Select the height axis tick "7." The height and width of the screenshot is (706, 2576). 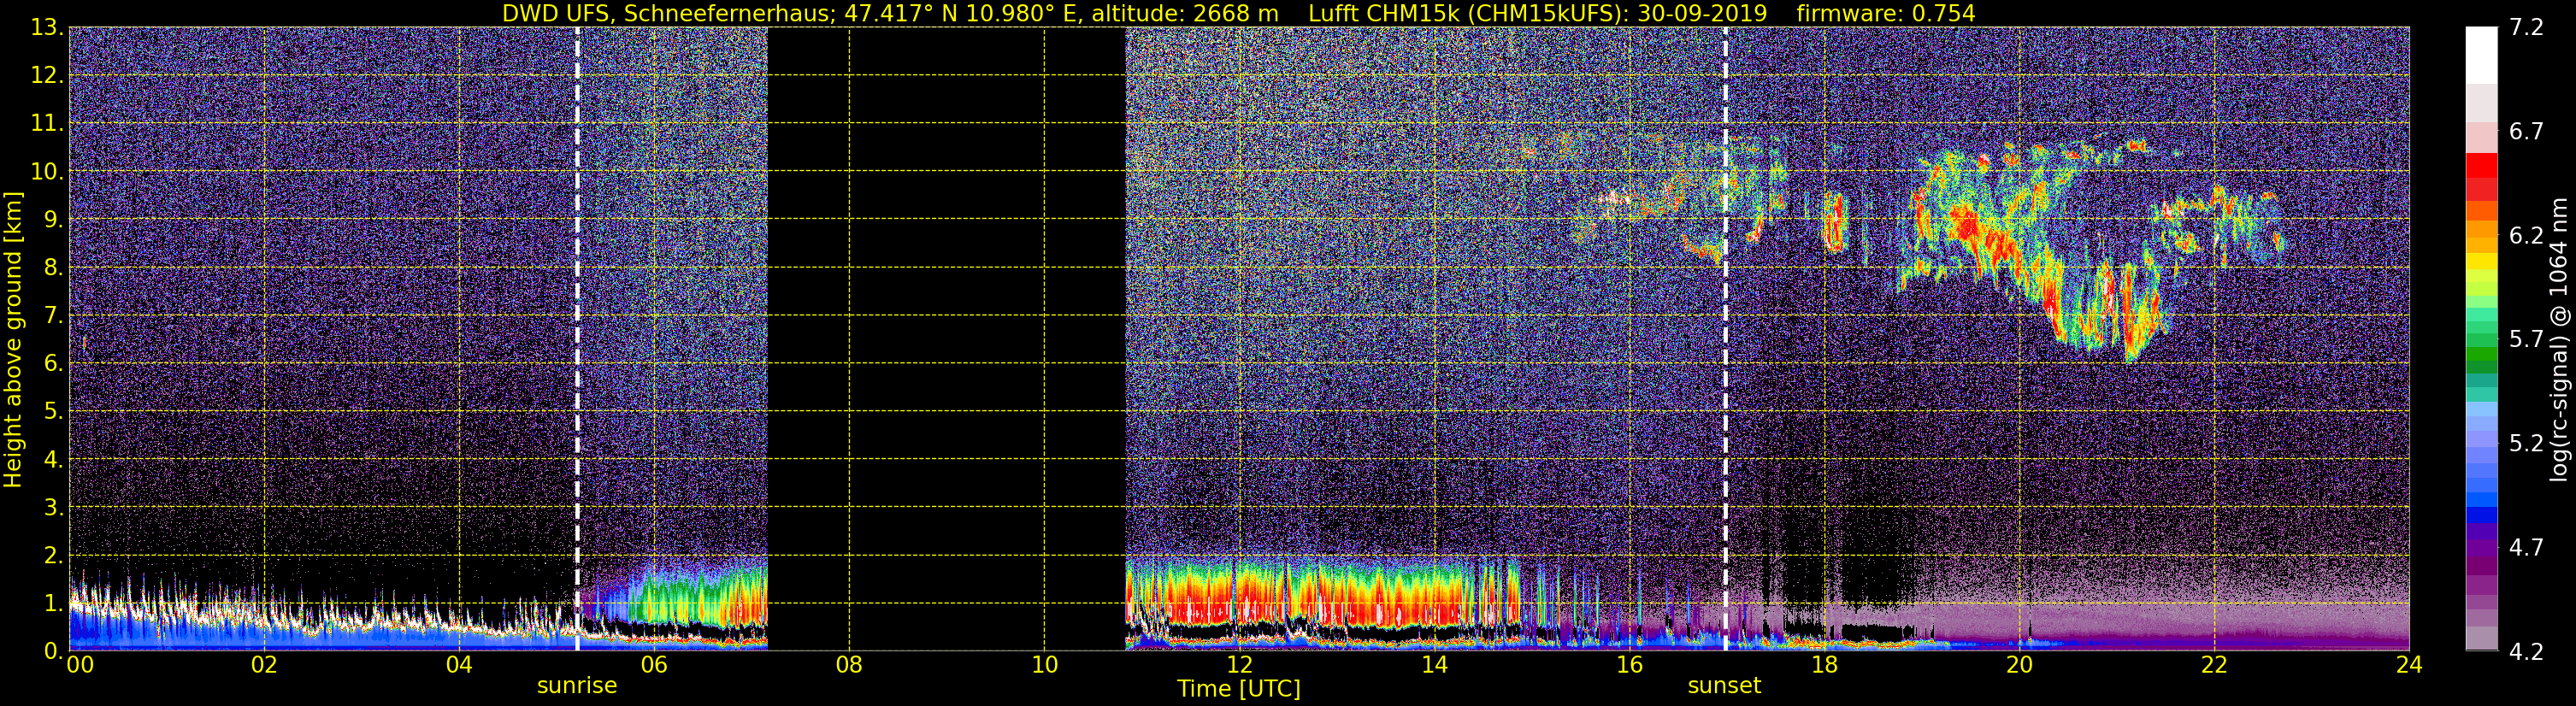pos(52,316)
